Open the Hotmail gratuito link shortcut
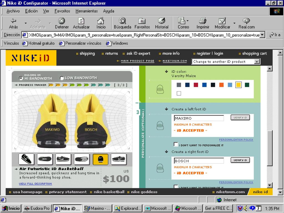This screenshot has width=284, height=213. pos(38,43)
